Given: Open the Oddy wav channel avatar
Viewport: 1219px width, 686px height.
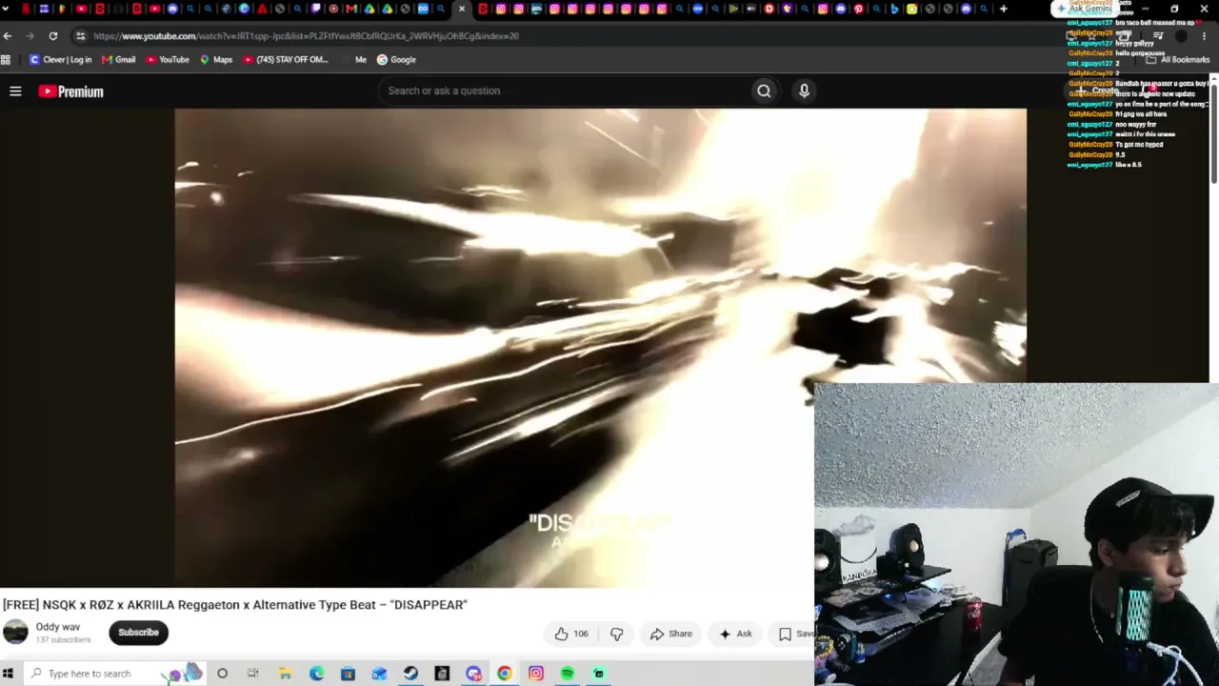Looking at the screenshot, I should point(15,632).
